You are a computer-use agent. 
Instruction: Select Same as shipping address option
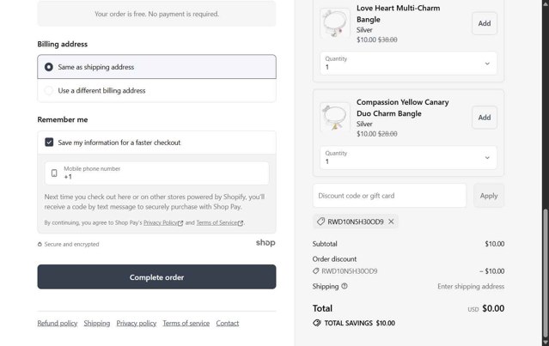coord(156,67)
